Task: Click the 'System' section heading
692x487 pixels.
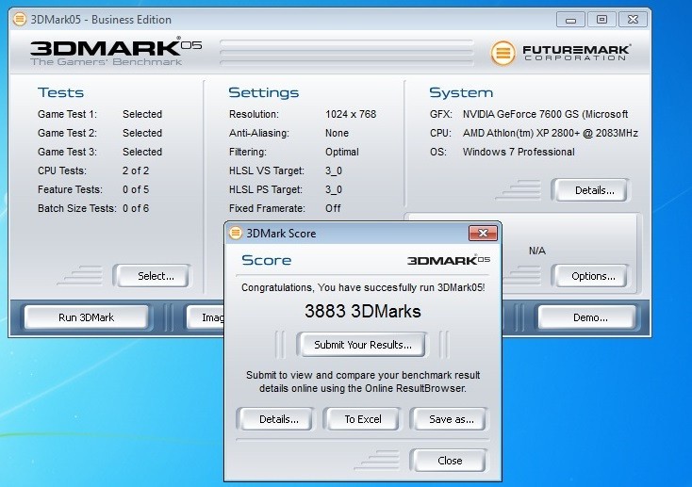Action: pyautogui.click(x=461, y=92)
